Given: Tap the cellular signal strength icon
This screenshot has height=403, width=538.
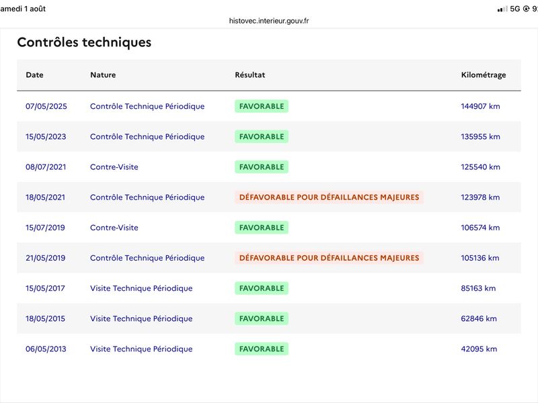Looking at the screenshot, I should pyautogui.click(x=502, y=9).
